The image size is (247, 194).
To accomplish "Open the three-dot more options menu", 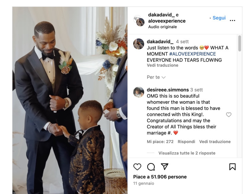I will [232, 20].
